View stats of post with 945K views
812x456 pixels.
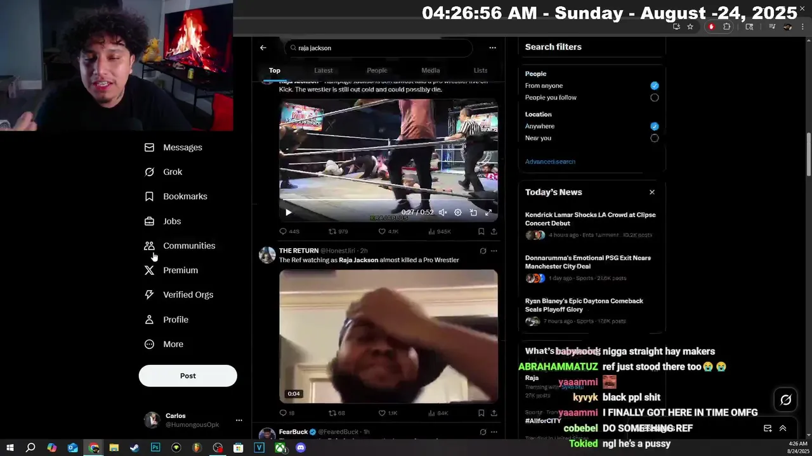click(x=439, y=232)
